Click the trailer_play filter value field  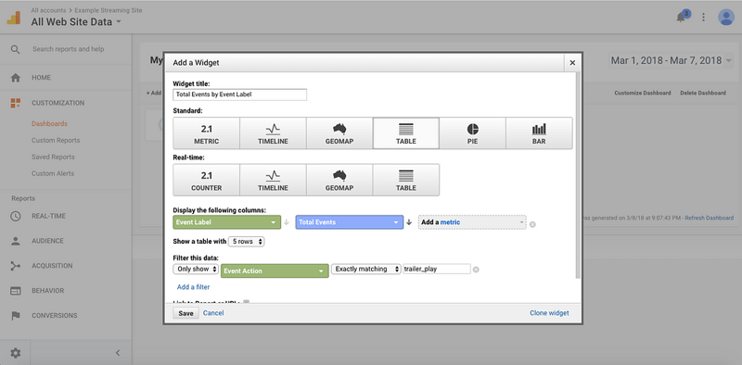(x=437, y=269)
